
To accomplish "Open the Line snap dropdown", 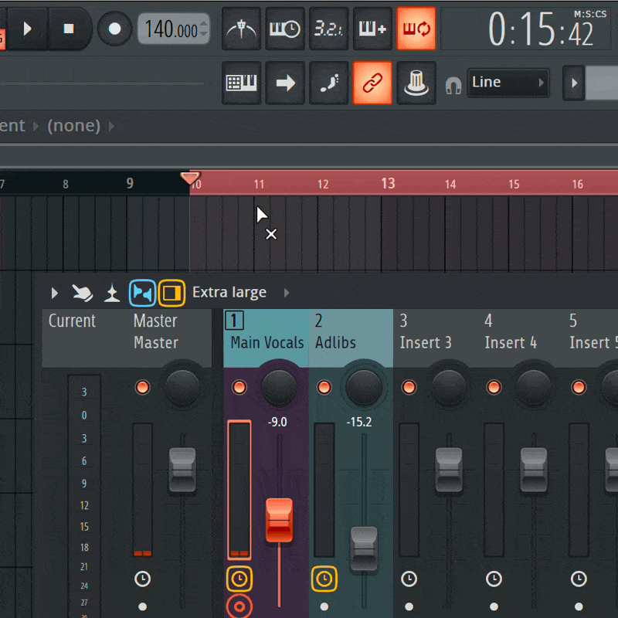I will [x=508, y=83].
